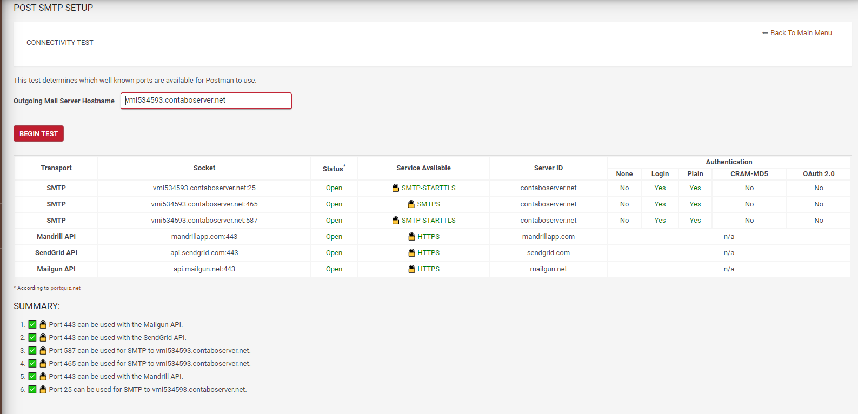Screen dimensions: 858x414
Task: Click the Open status for port 465
Action: coord(334,204)
